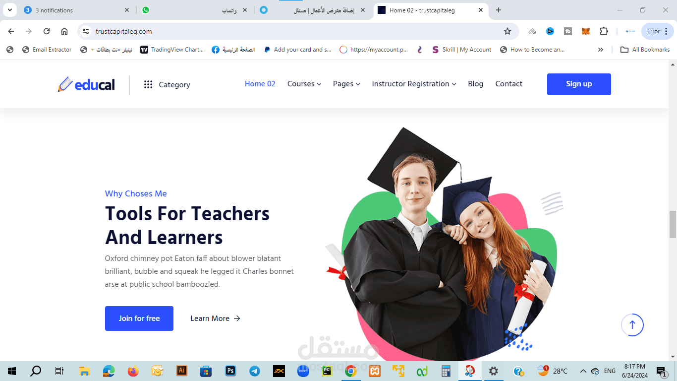
Task: Show more bookmarks with the double chevron
Action: (601, 50)
